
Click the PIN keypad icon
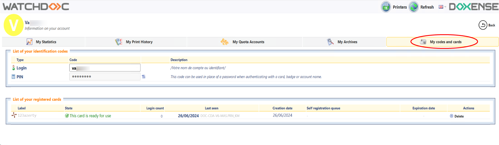point(13,77)
